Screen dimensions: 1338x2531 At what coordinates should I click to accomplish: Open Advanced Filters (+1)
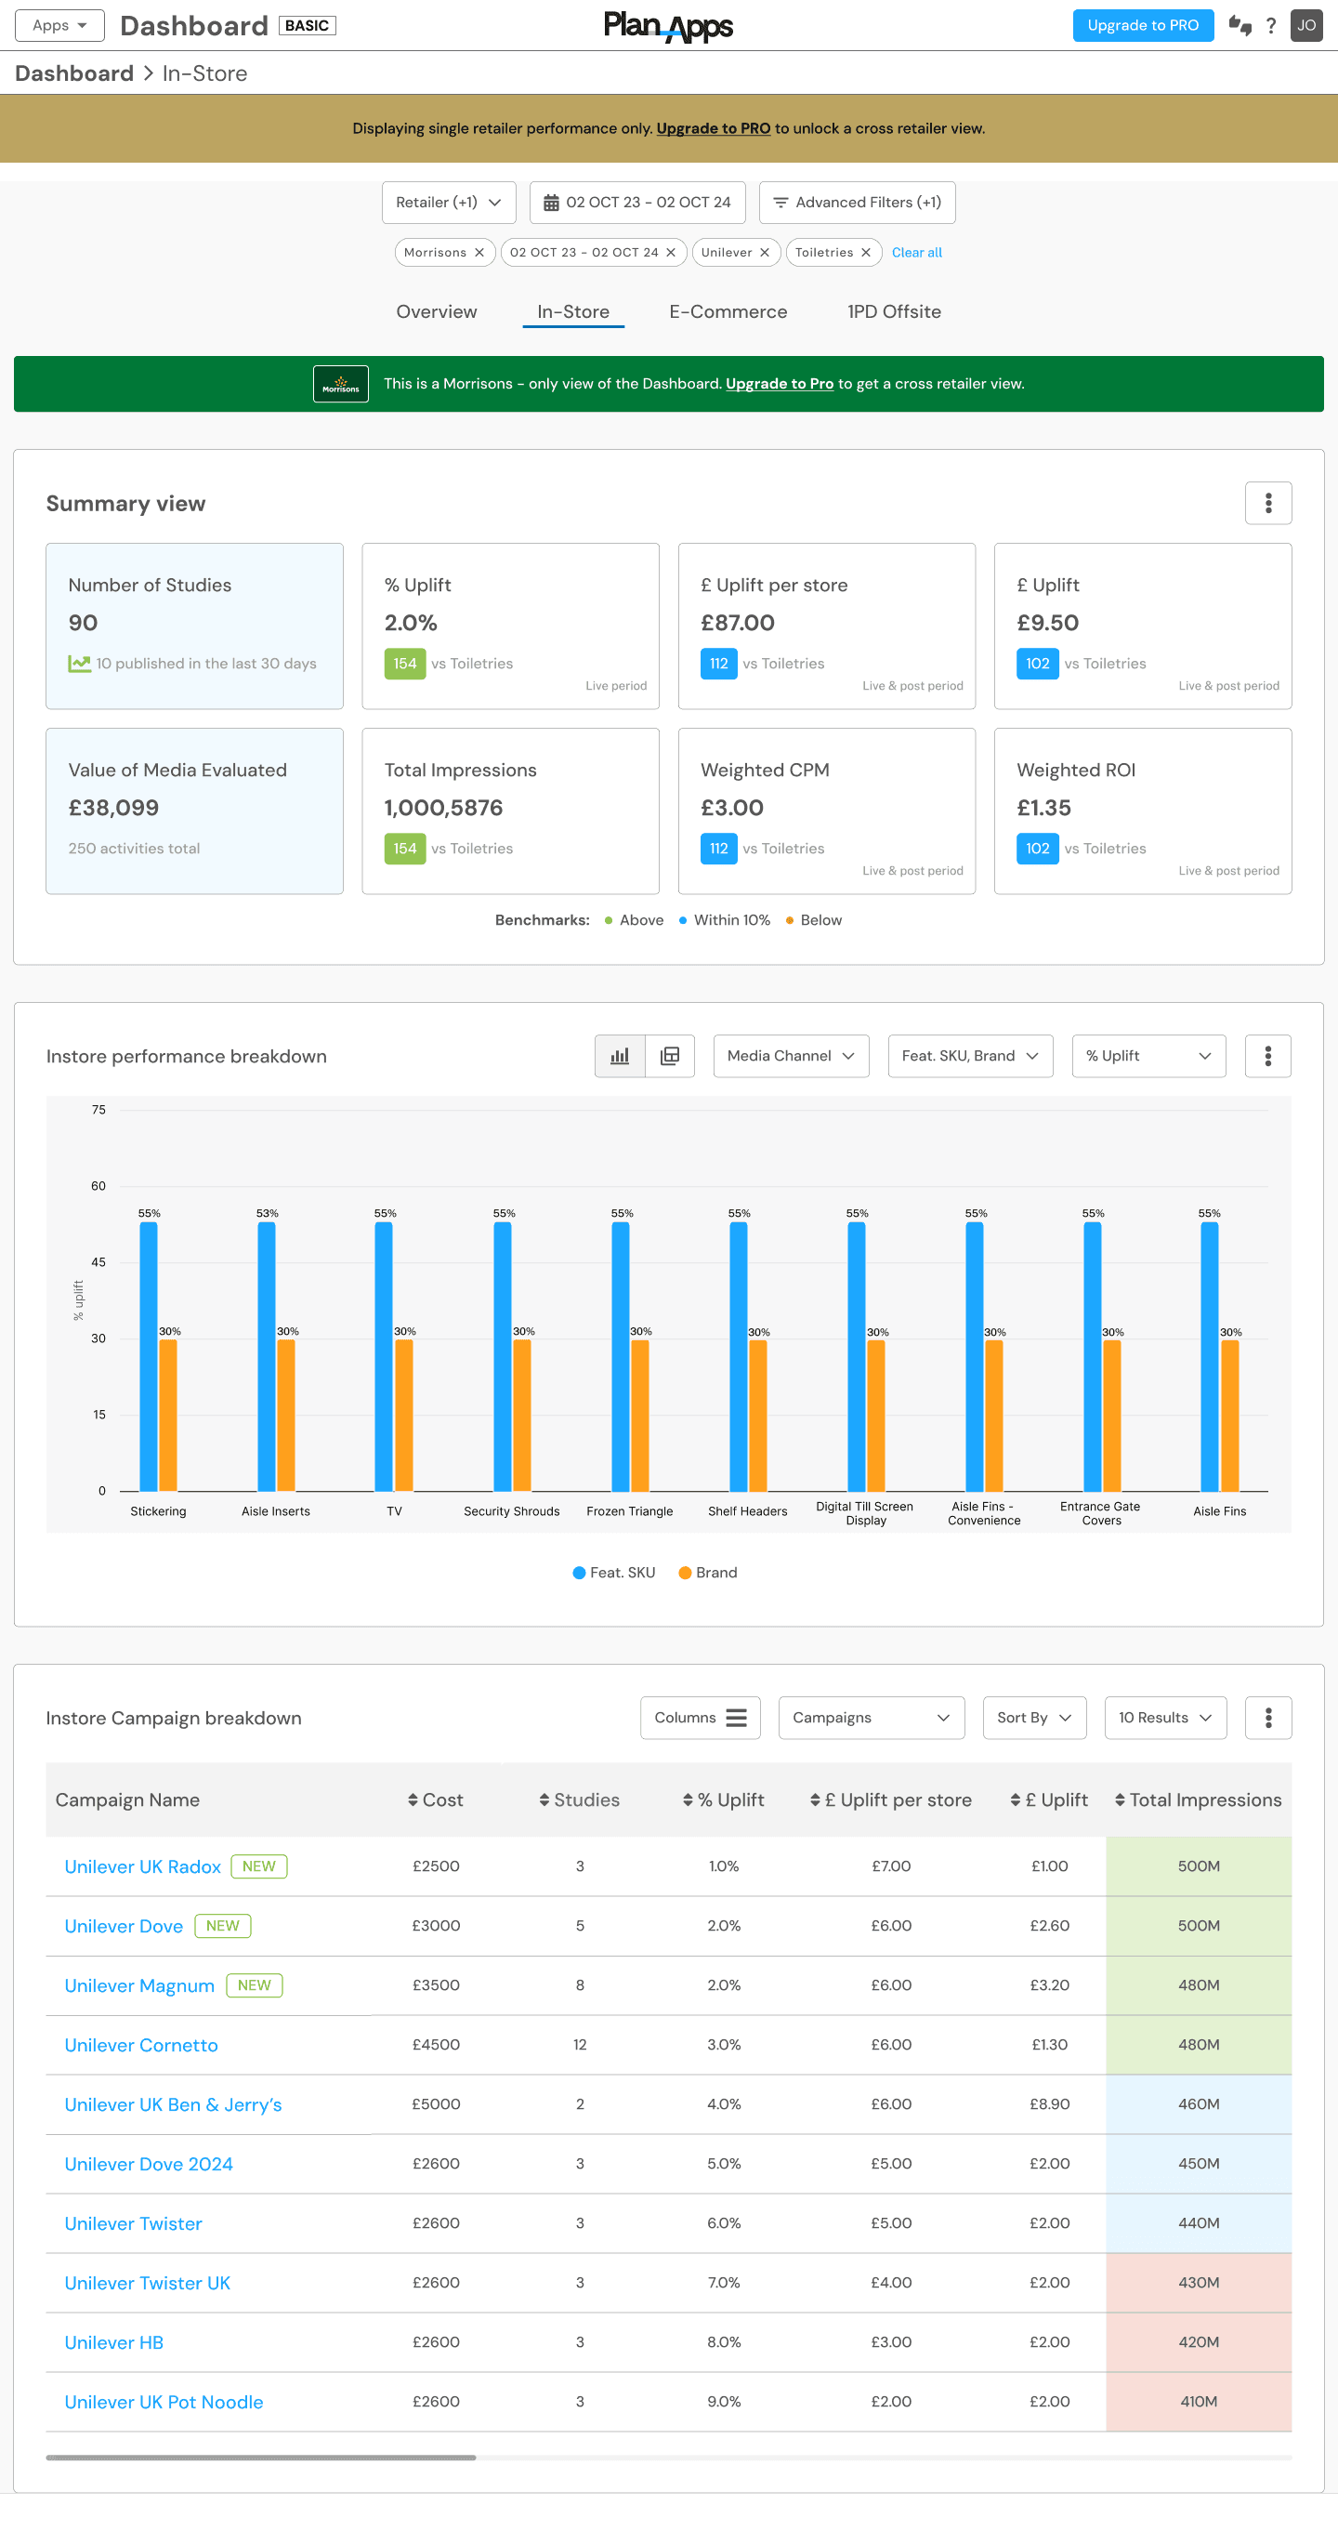(x=858, y=203)
